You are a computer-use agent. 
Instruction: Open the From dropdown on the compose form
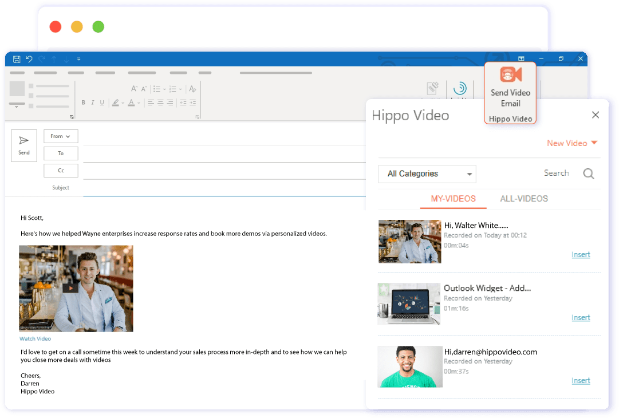[60, 136]
